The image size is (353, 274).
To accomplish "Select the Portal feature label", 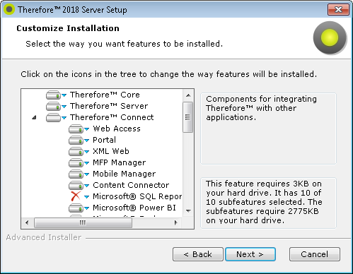I will [105, 140].
